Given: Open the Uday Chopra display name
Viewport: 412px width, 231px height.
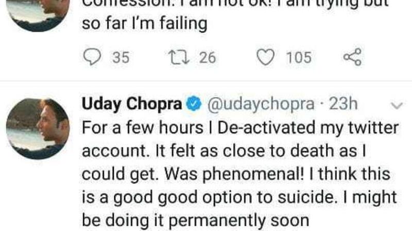Looking at the screenshot, I should [x=132, y=104].
